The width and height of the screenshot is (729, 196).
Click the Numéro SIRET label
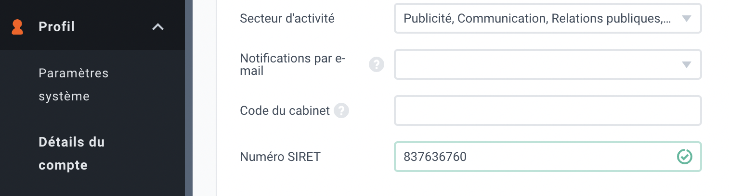pos(280,157)
